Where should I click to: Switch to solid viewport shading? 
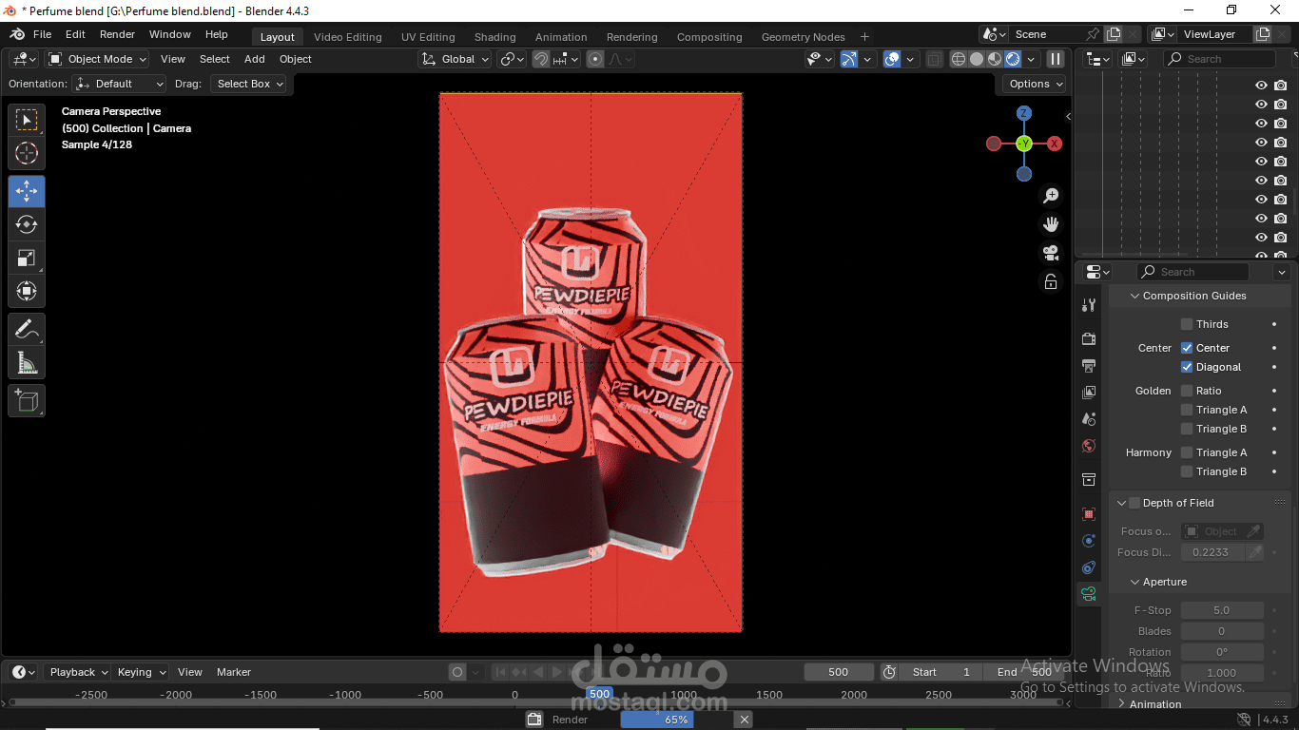click(977, 59)
